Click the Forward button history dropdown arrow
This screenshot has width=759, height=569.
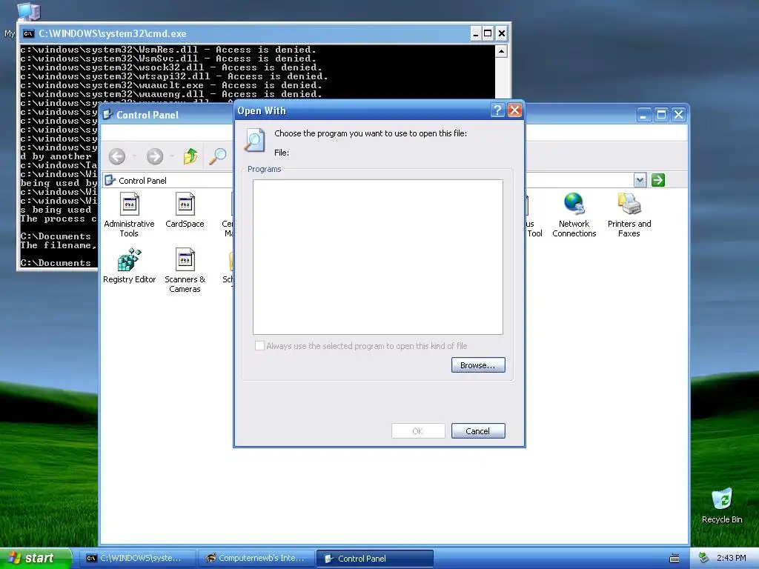172,156
